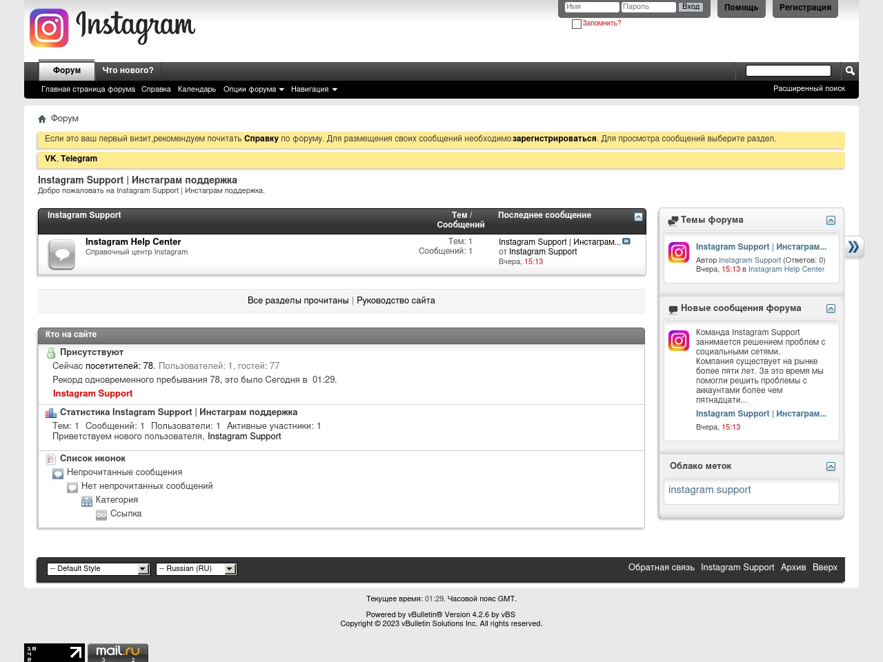This screenshot has width=883, height=662.
Task: Click Кто на сайте header link
Action: point(71,334)
